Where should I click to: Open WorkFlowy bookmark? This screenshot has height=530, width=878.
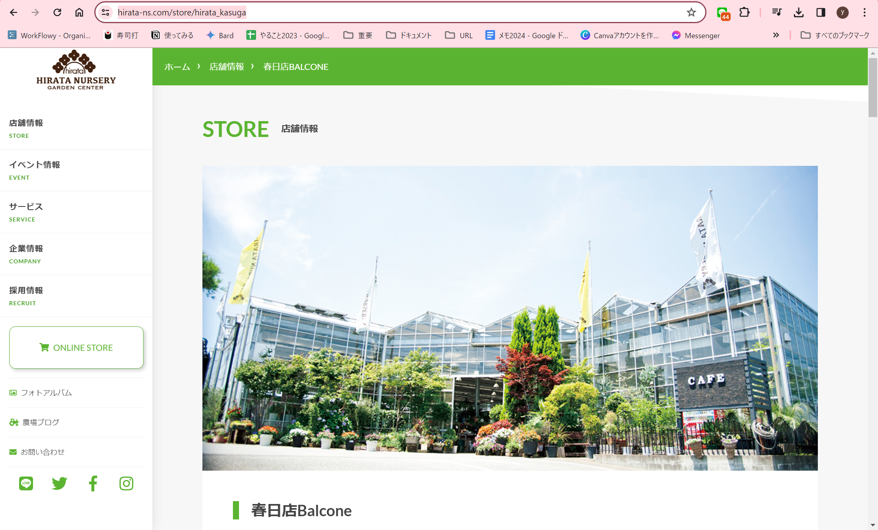click(49, 35)
